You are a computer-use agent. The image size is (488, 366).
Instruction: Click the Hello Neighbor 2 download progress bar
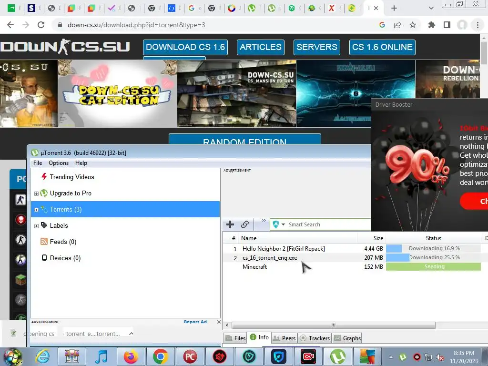click(x=433, y=248)
